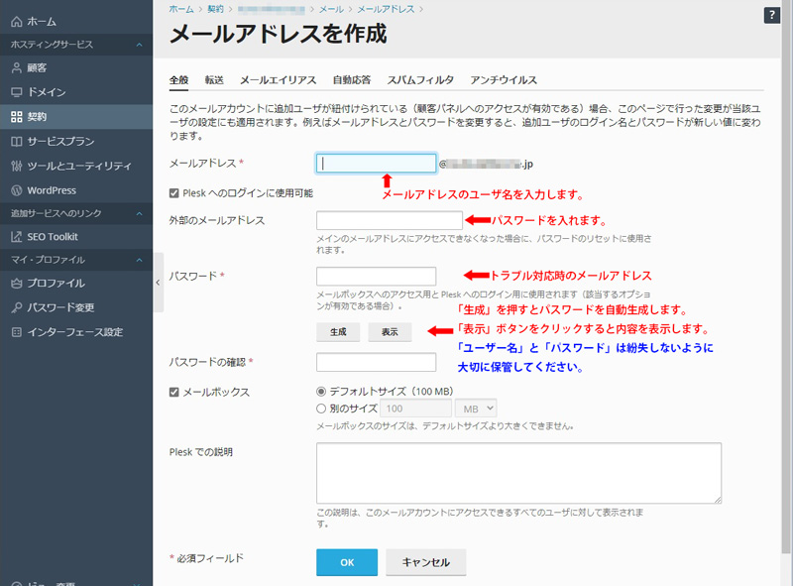Click the ドメイン monitor icon
Screen dimensions: 793x586
point(16,92)
